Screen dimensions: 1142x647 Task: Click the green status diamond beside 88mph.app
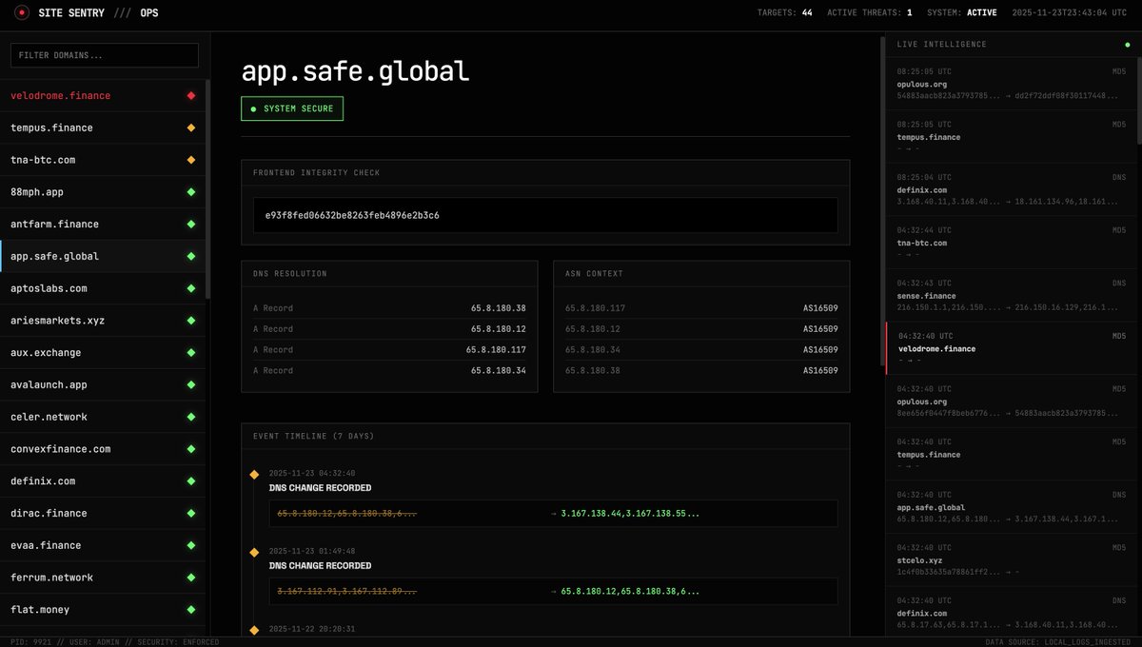click(x=191, y=192)
